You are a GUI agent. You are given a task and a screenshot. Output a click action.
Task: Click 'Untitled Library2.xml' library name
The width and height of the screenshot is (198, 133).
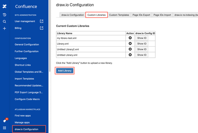click(x=68, y=49)
